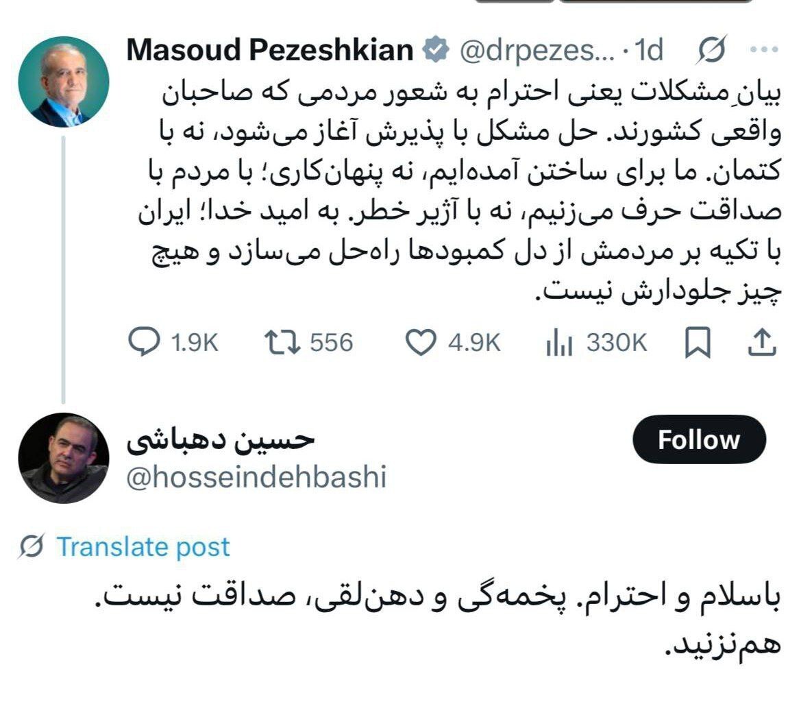Bookmark Masoud Pezeshkian's post

tap(698, 343)
